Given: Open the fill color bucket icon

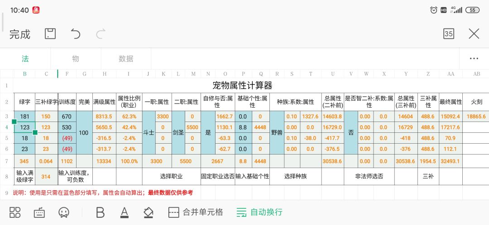Looking at the screenshot, I should point(148,212).
